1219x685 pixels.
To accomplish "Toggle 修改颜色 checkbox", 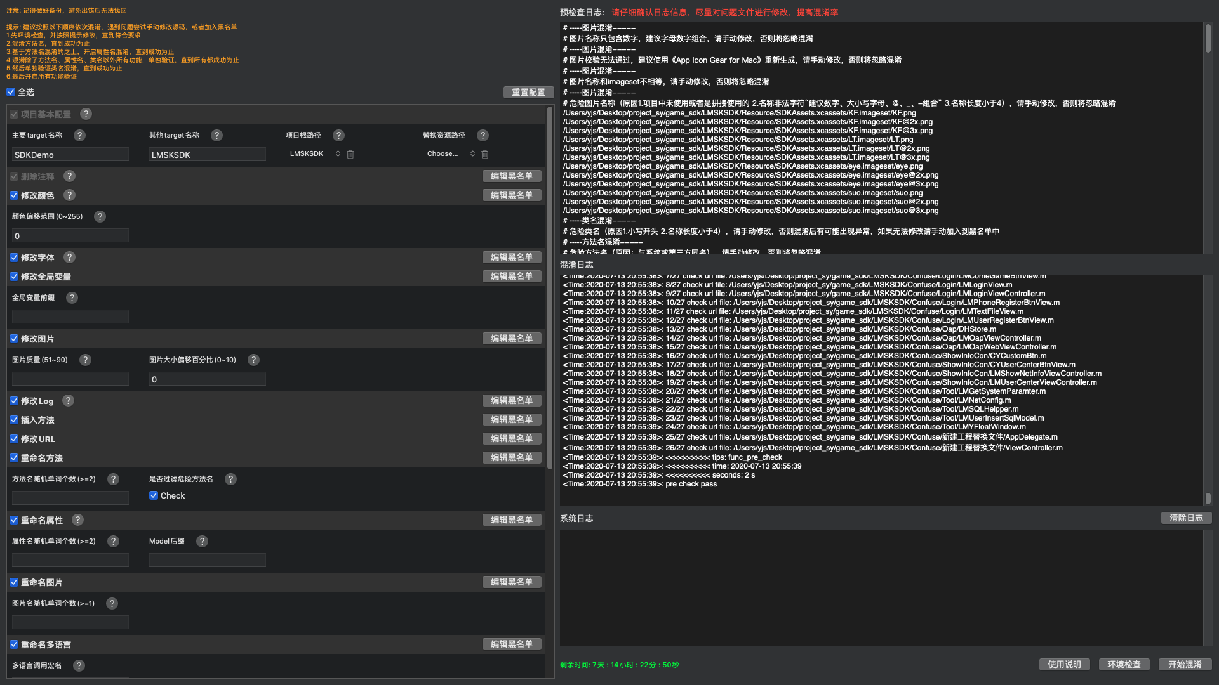I will 14,195.
